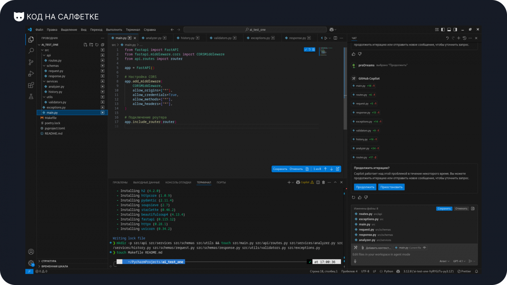Open the Extensions view
507x285 pixels.
pos(31,85)
